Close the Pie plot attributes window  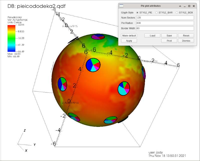point(194,6)
